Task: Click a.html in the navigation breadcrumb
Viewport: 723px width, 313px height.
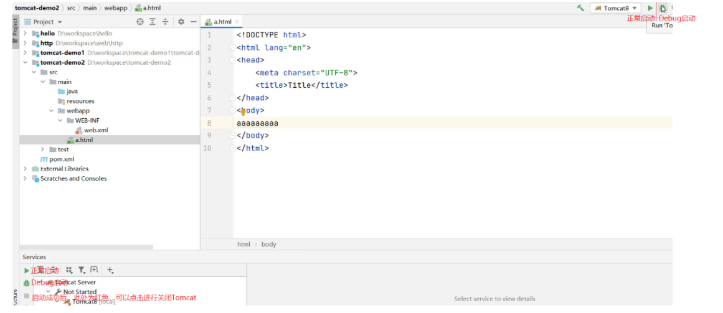Action: coord(148,8)
